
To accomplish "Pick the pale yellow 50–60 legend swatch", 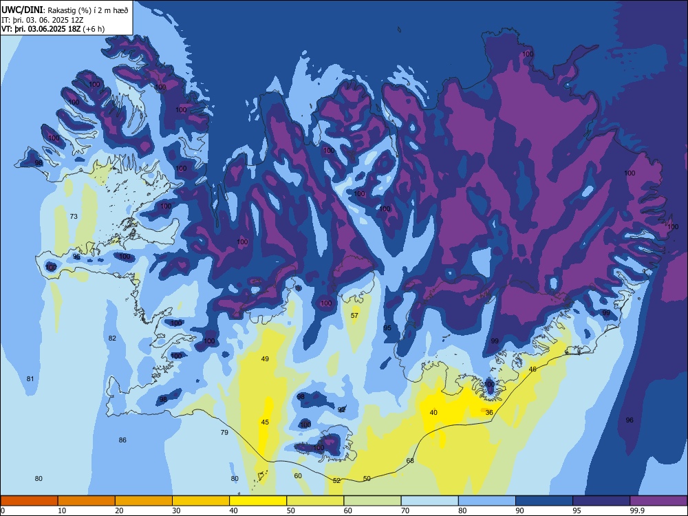I will pos(315,501).
